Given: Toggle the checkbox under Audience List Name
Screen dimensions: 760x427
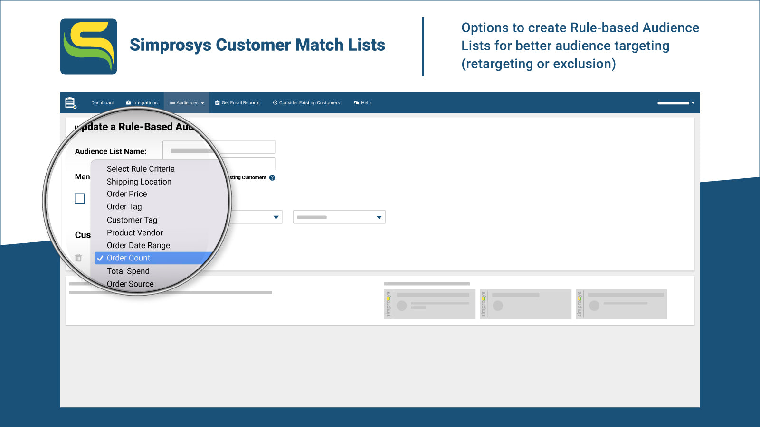Looking at the screenshot, I should (79, 198).
